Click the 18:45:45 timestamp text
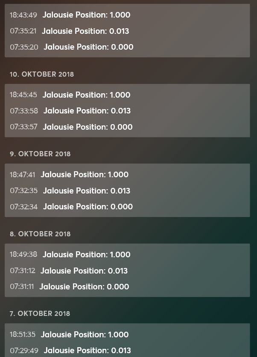The height and width of the screenshot is (357, 257). [x=23, y=95]
